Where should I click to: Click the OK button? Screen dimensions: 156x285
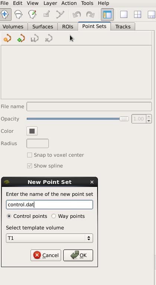78,256
